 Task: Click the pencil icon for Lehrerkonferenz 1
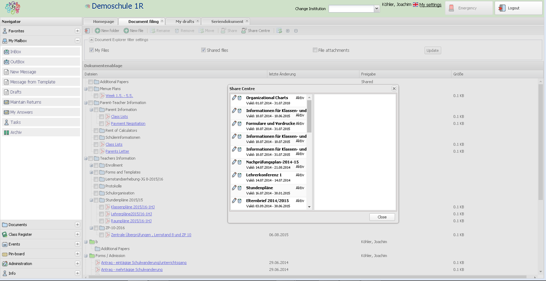[x=234, y=175]
